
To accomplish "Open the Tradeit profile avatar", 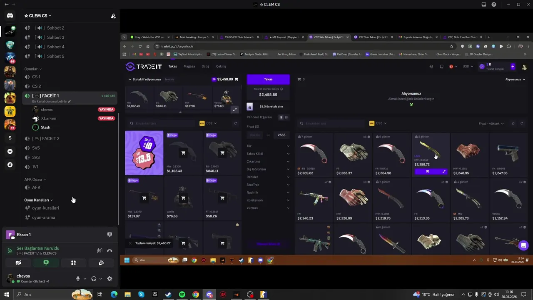I will 524,67.
